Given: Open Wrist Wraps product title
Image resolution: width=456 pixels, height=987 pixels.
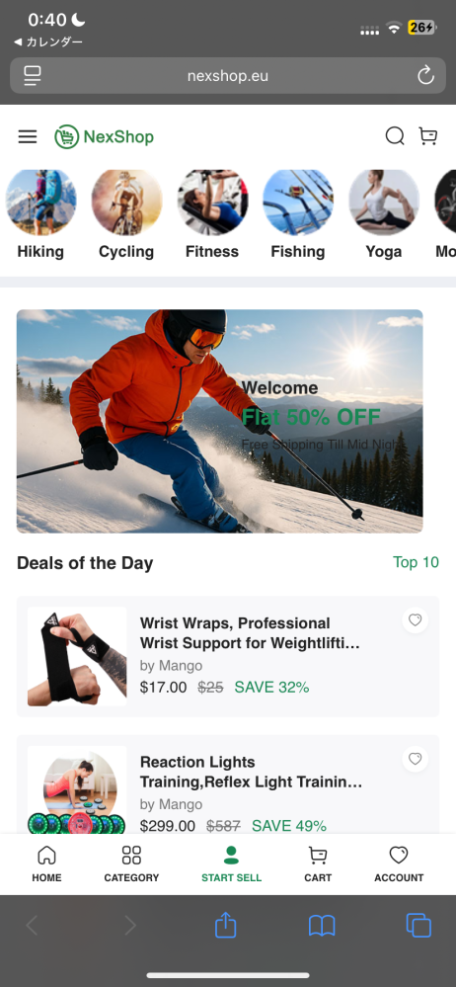Looking at the screenshot, I should tap(250, 633).
